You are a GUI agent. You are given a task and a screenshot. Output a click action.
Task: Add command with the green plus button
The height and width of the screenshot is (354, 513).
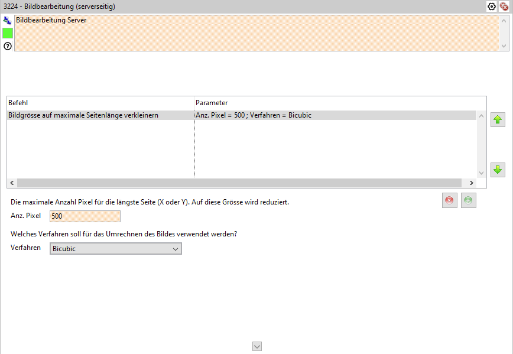point(468,200)
